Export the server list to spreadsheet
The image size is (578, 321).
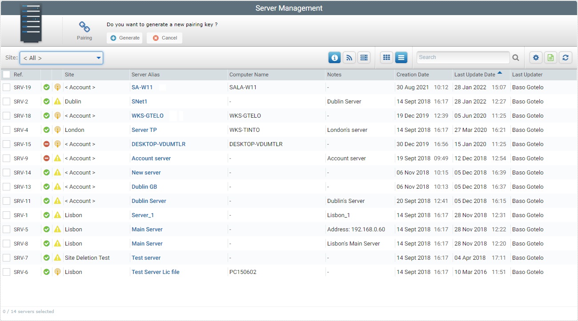[x=550, y=57]
